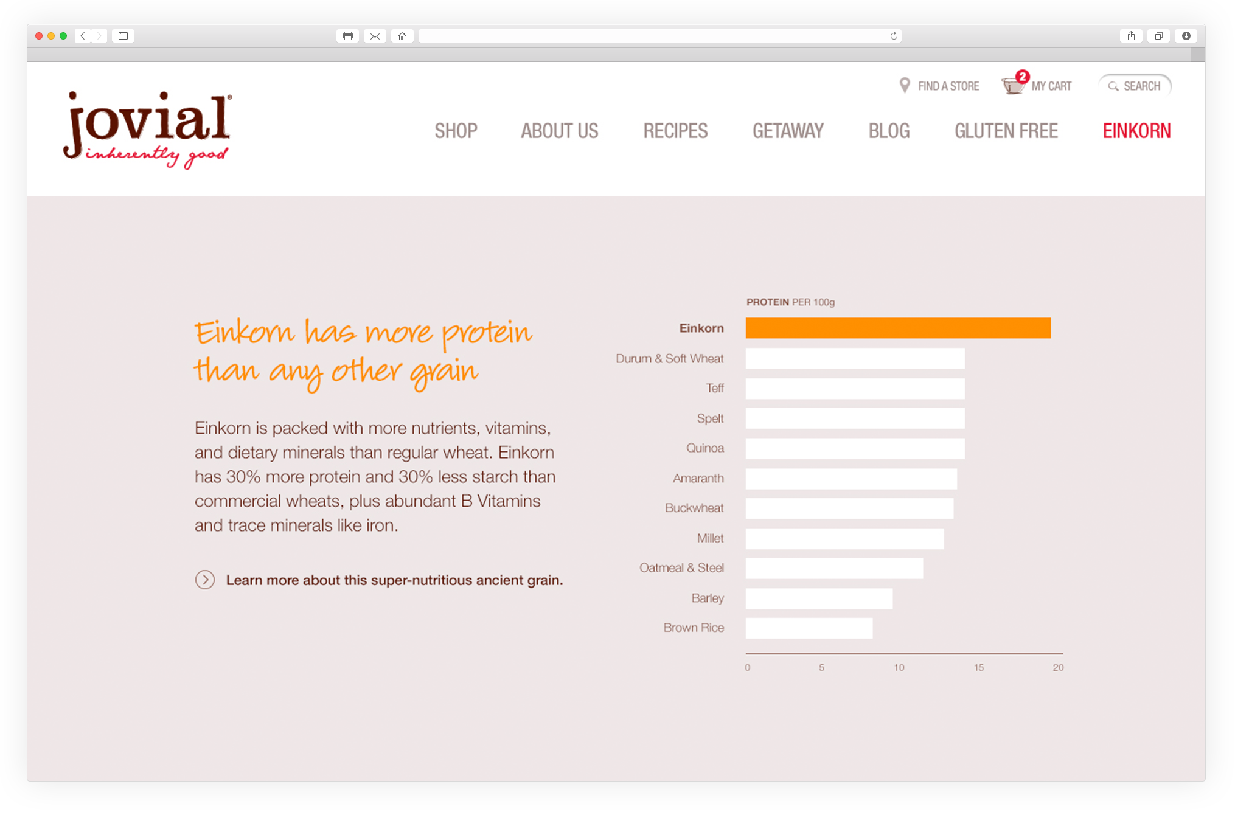
Task: Click the browser address bar
Action: 660,36
